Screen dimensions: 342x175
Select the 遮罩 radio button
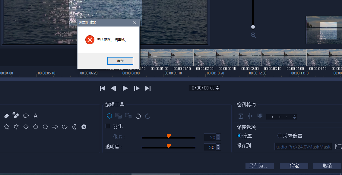tap(239, 136)
